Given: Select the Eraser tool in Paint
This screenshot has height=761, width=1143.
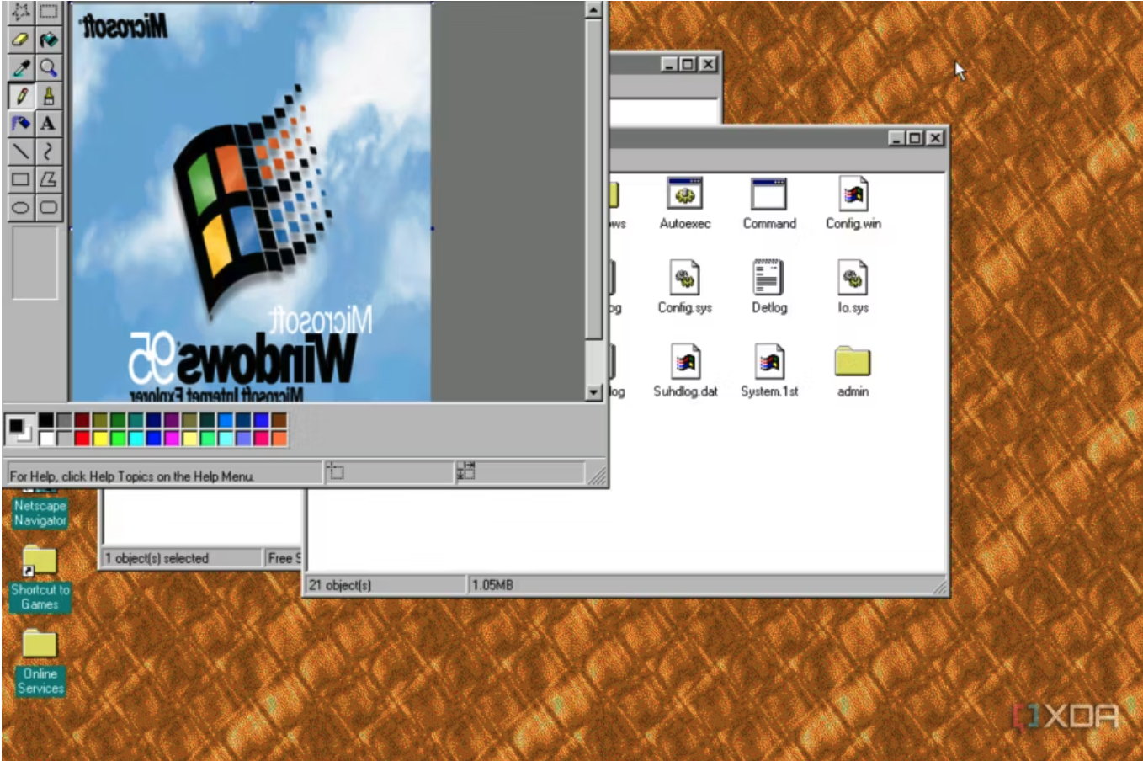Looking at the screenshot, I should coord(21,40).
